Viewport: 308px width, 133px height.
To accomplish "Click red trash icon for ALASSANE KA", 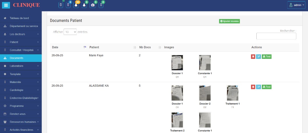I will [x=253, y=87].
